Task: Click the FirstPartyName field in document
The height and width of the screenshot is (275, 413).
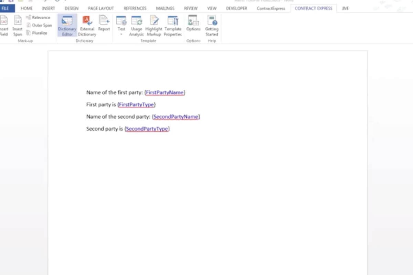Action: [165, 92]
